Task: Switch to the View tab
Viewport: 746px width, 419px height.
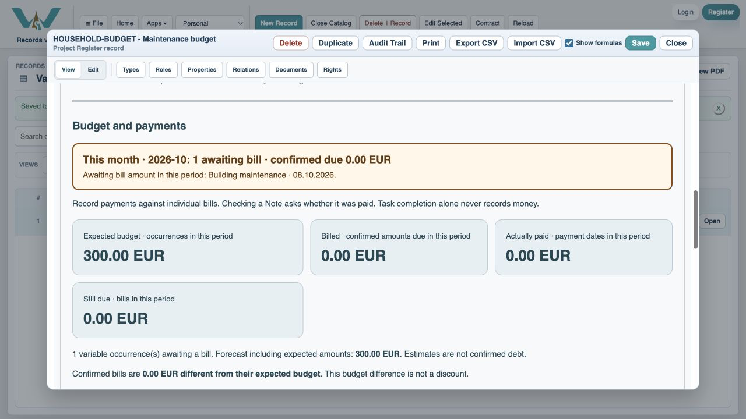Action: point(68,70)
